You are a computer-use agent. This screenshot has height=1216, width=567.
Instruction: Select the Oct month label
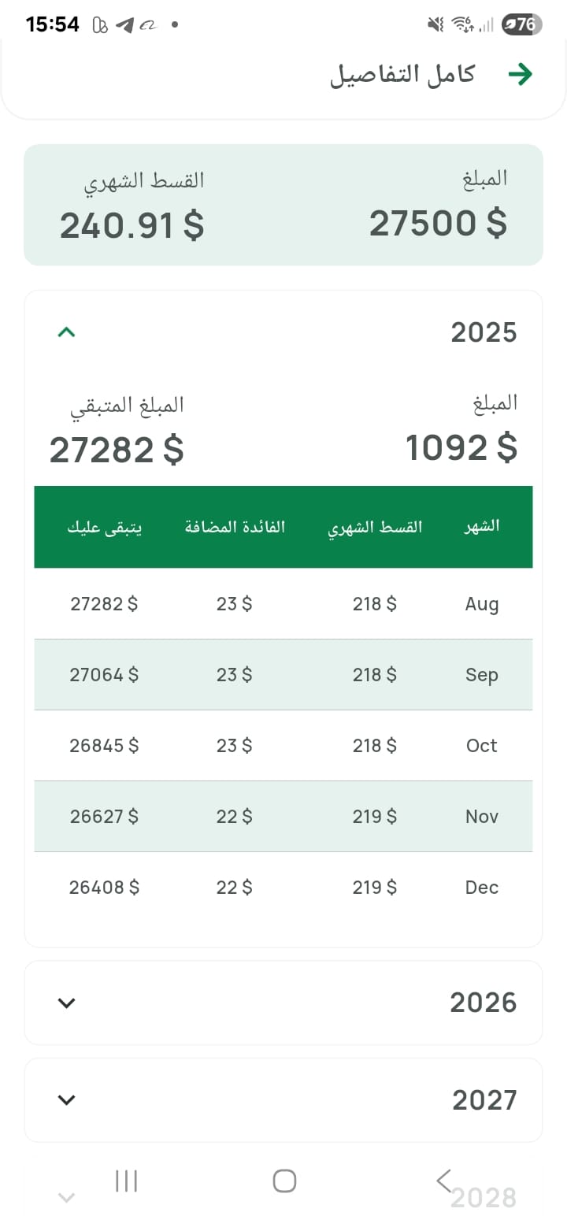[481, 746]
